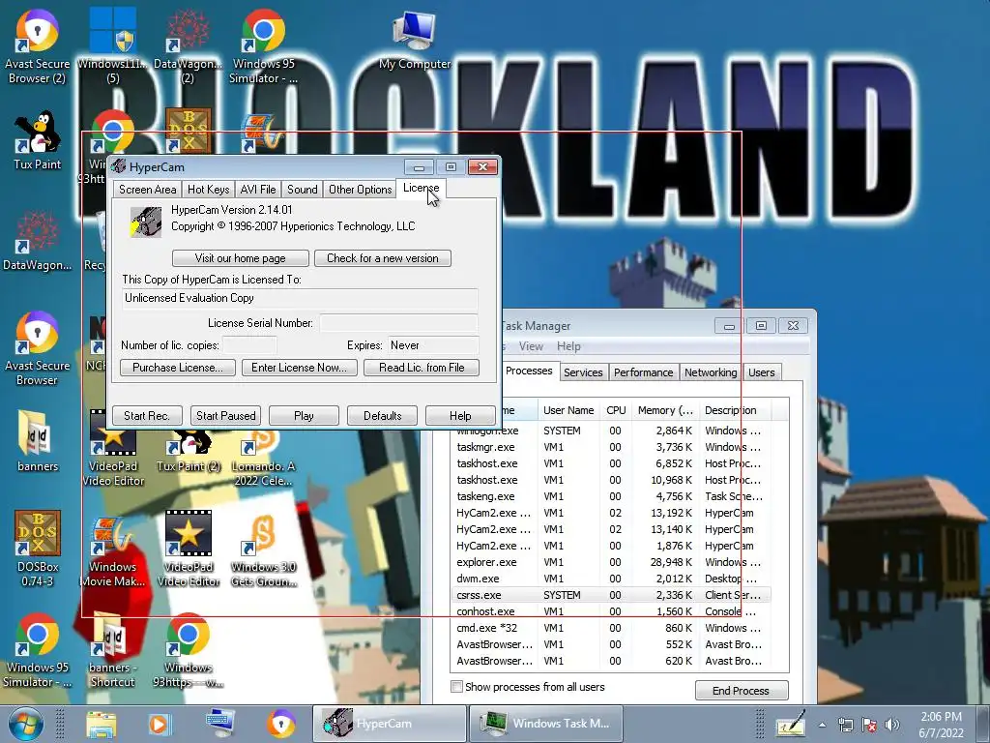990x743 pixels.
Task: Open the Lomando 2022 Cele... desktop shortcut
Action: 263,458
